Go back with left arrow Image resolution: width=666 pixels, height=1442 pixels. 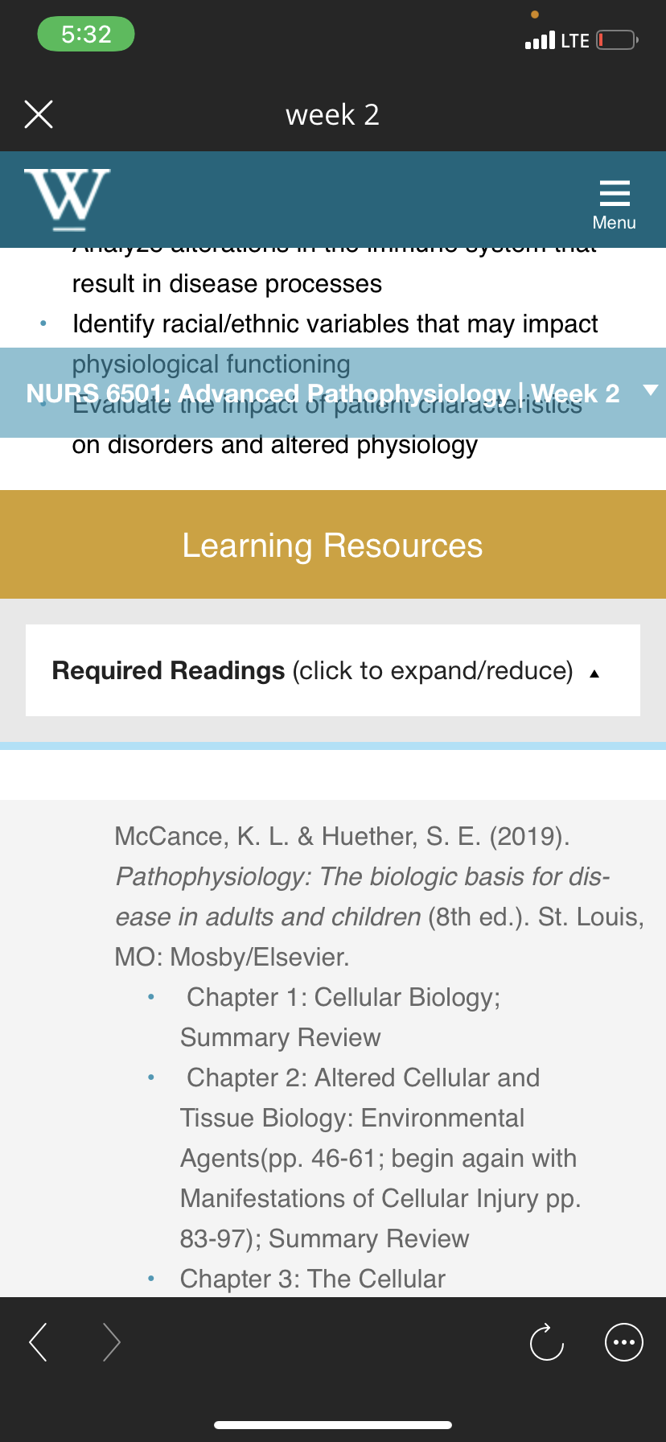38,1342
